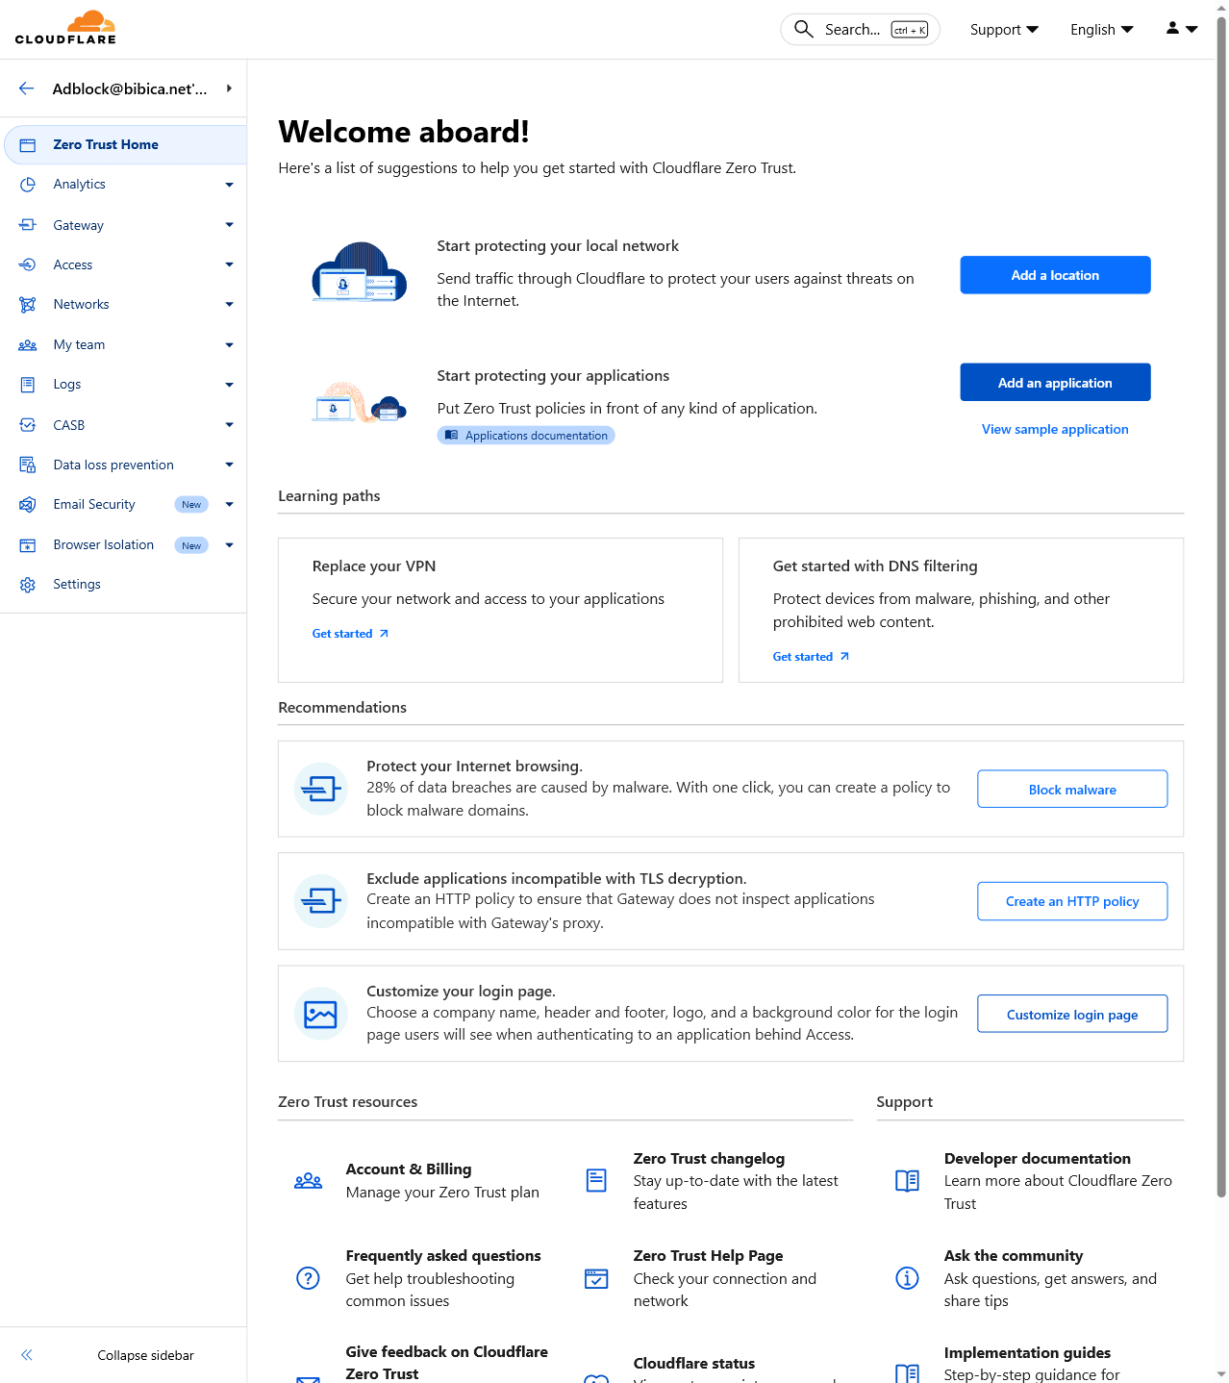Click the back arrow beside account name
This screenshot has width=1229, height=1383.
click(x=27, y=88)
